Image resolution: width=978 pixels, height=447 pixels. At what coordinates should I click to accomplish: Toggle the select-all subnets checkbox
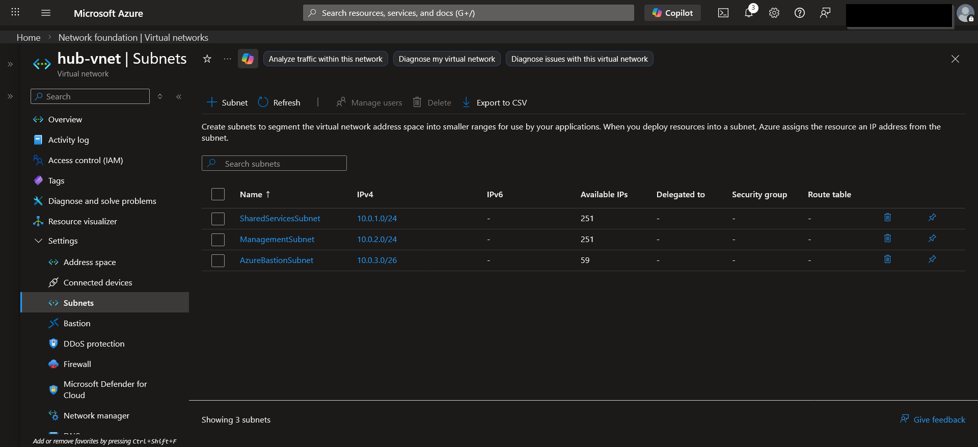[218, 194]
